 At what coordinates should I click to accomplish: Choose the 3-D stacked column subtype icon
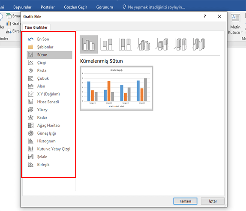(x=162, y=45)
